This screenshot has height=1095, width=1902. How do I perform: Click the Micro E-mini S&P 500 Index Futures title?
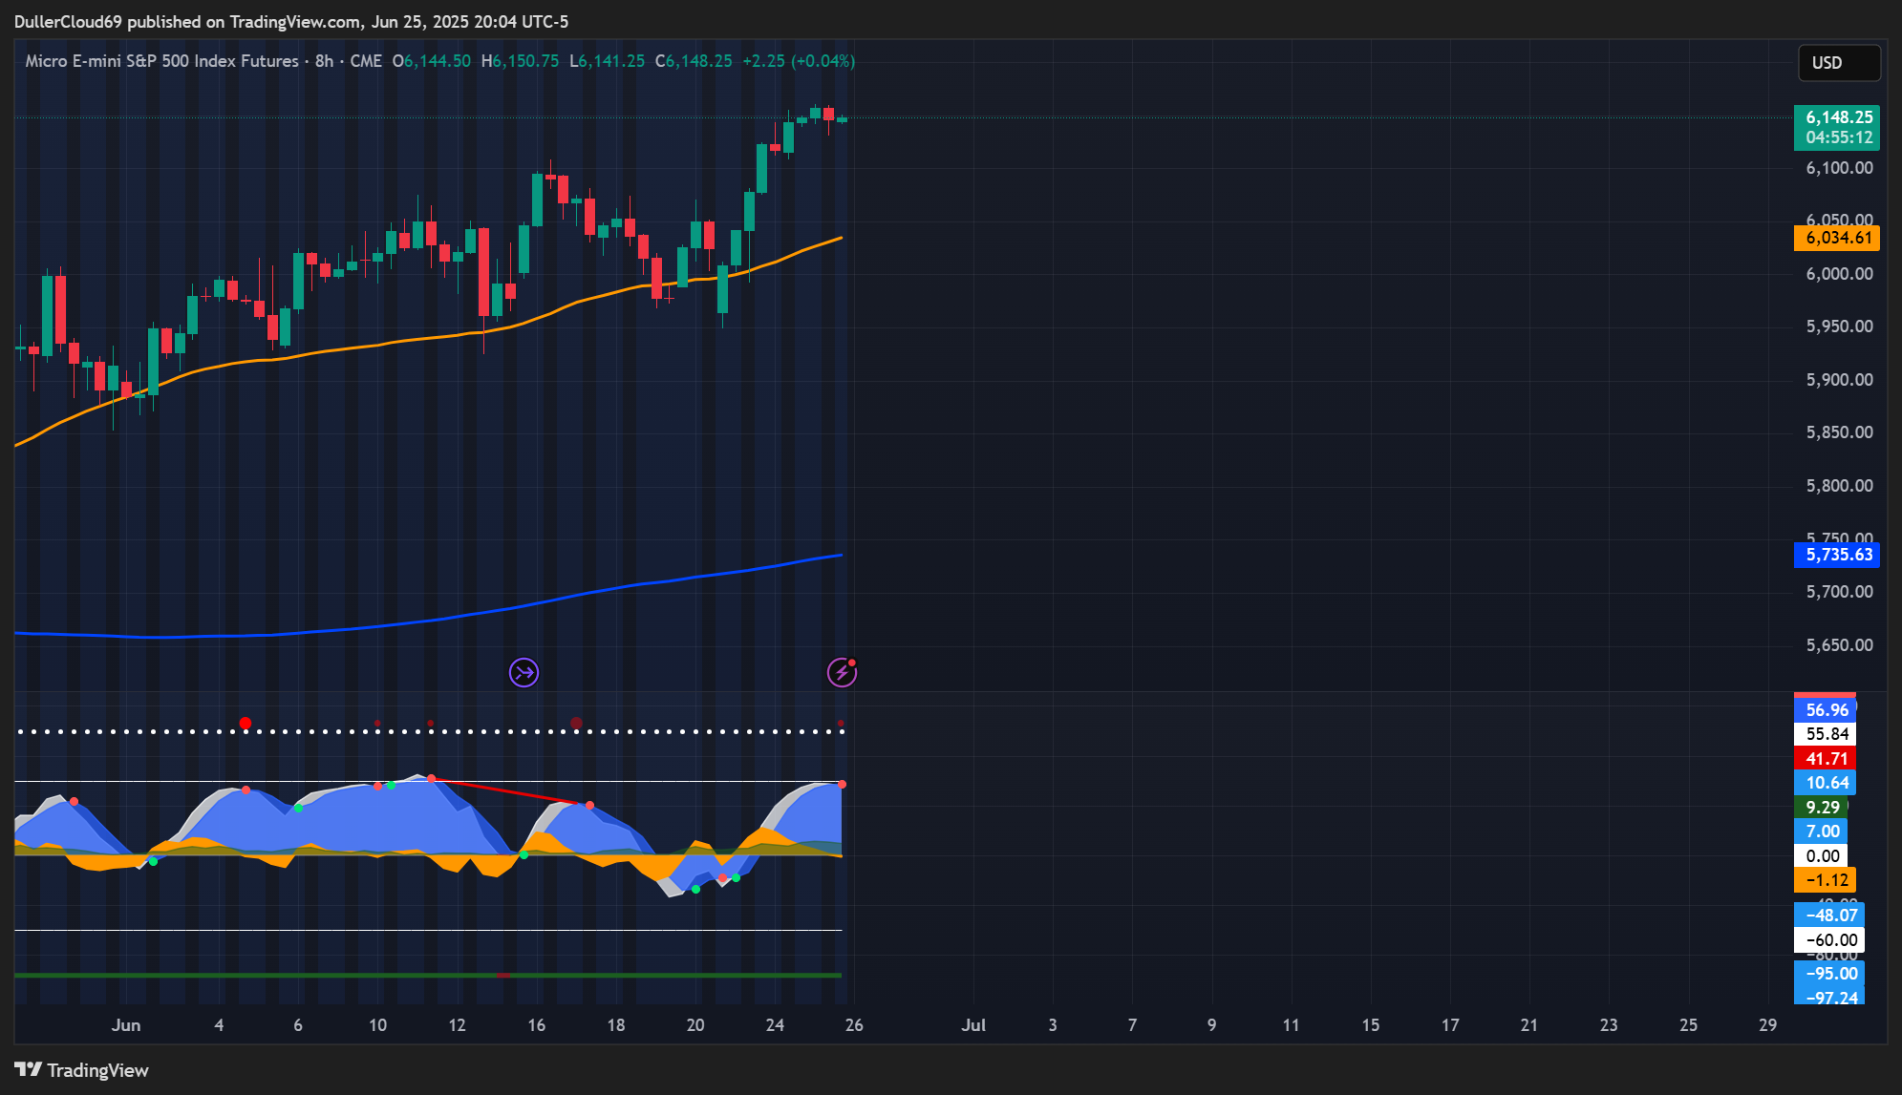point(162,61)
